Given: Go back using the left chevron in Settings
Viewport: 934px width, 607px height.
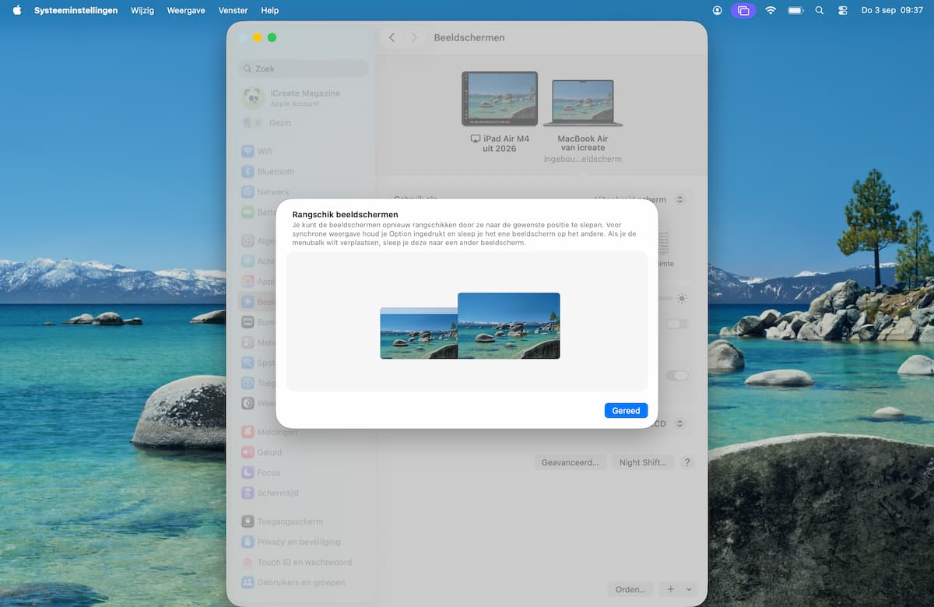Looking at the screenshot, I should pos(392,37).
